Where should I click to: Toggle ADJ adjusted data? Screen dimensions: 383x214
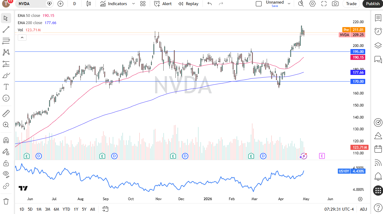(x=363, y=209)
